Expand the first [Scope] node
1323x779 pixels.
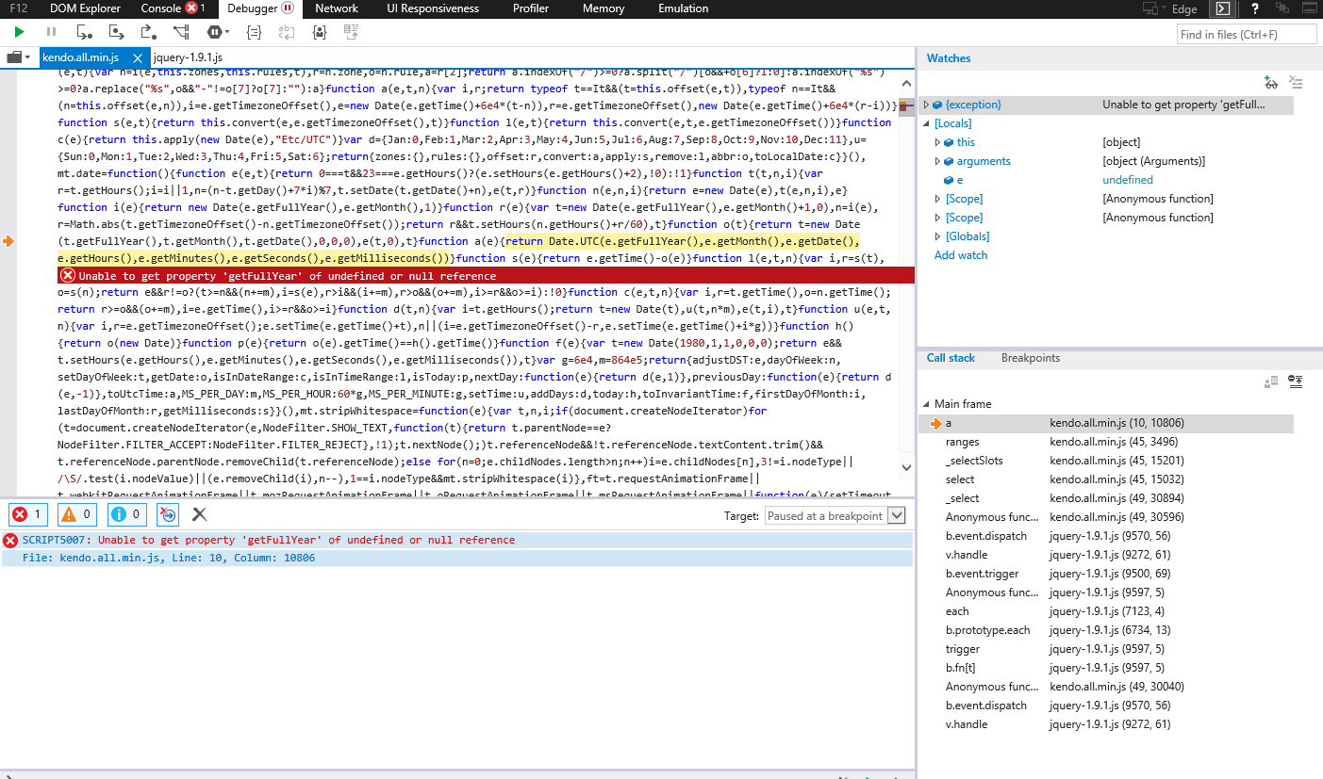tap(937, 199)
